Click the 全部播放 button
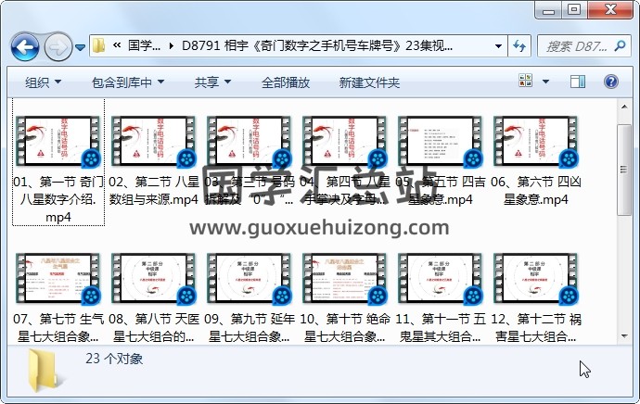The image size is (640, 404). 286,82
